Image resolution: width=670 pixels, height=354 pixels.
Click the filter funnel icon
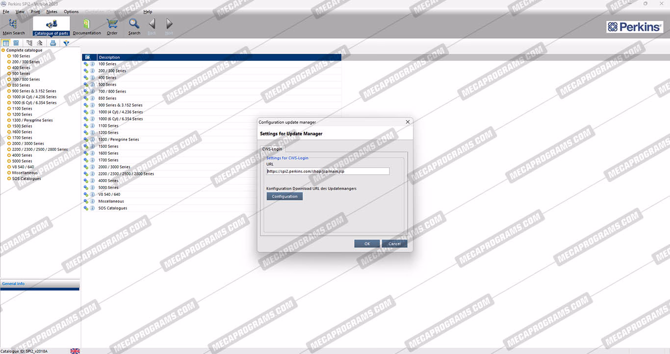(x=66, y=43)
